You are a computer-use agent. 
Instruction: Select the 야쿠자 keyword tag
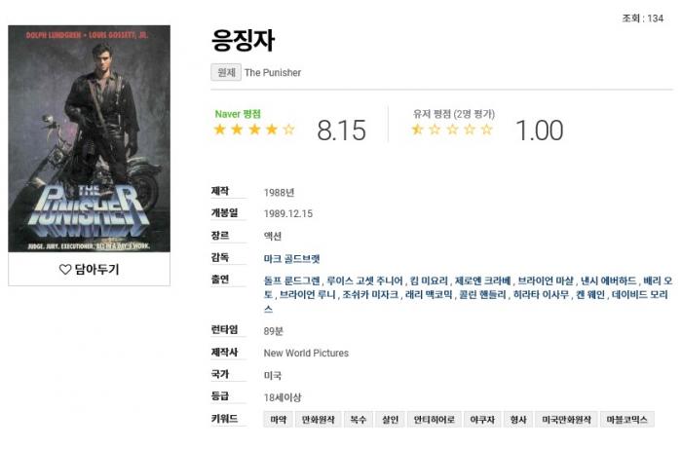click(x=482, y=420)
